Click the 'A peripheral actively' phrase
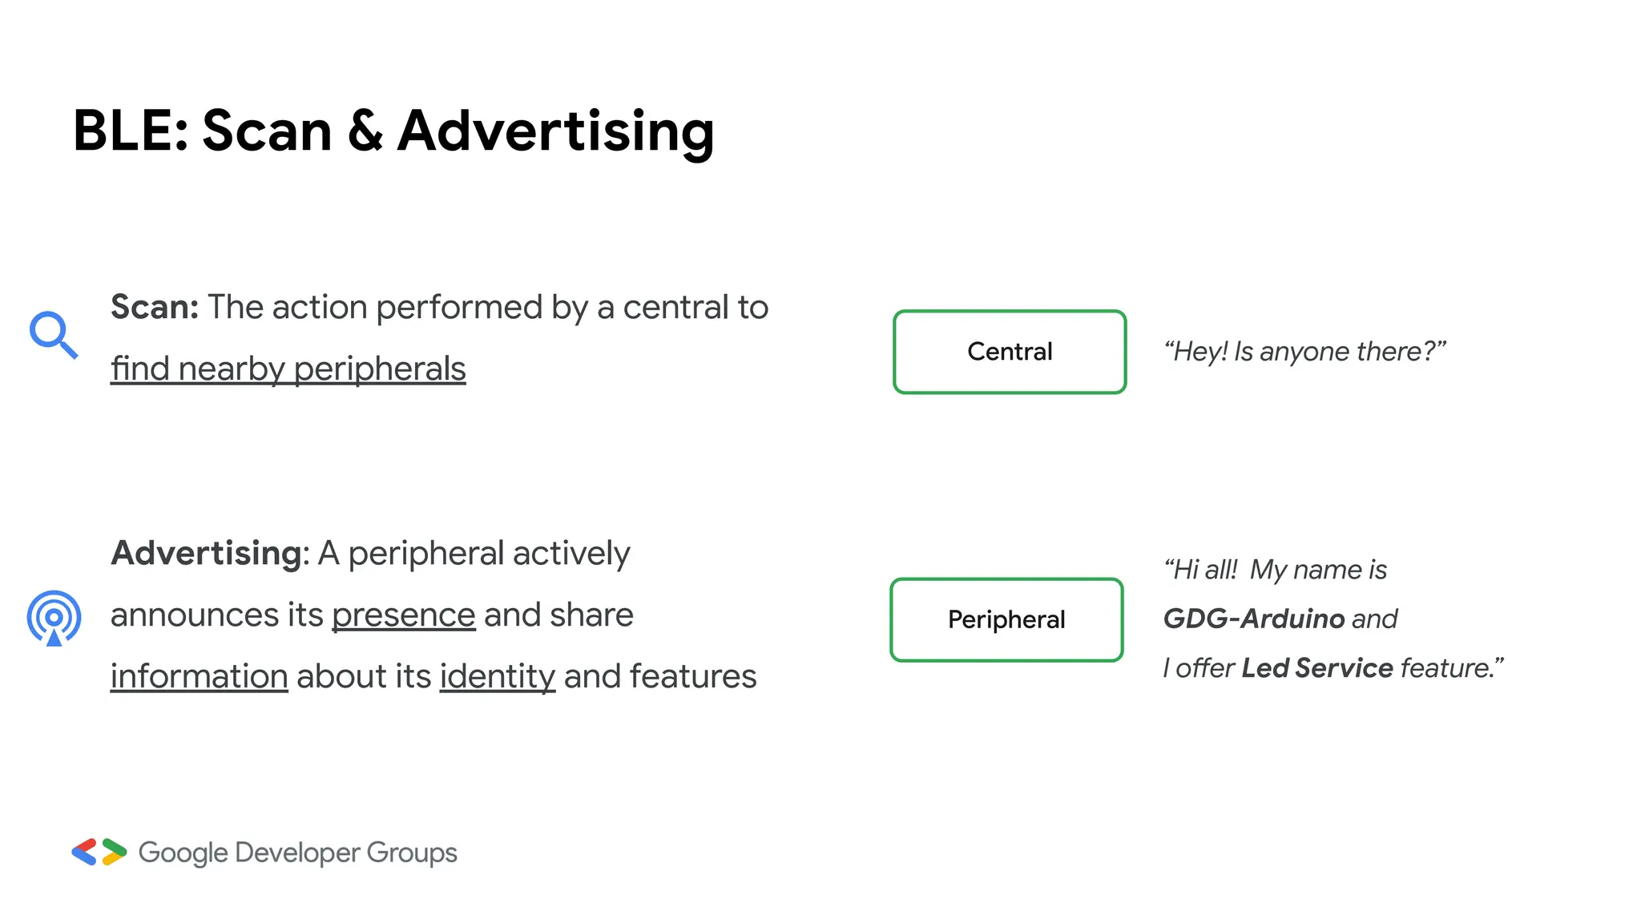The height and width of the screenshot is (923, 1641). (474, 553)
